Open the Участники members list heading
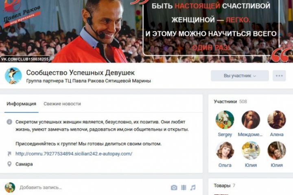 [225, 102]
